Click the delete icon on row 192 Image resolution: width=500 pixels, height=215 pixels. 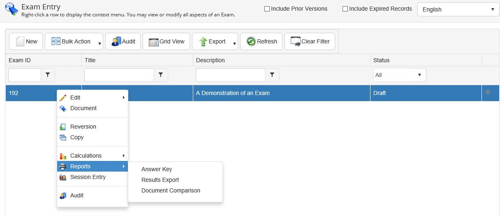click(x=488, y=93)
